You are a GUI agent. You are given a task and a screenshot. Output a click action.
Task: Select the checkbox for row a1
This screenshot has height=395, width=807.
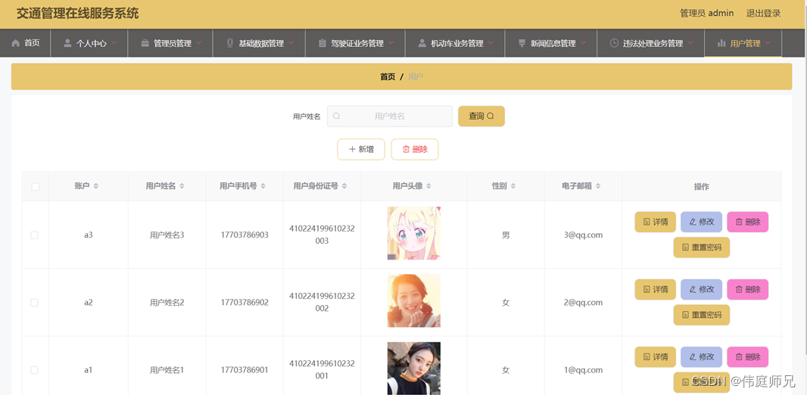click(35, 370)
